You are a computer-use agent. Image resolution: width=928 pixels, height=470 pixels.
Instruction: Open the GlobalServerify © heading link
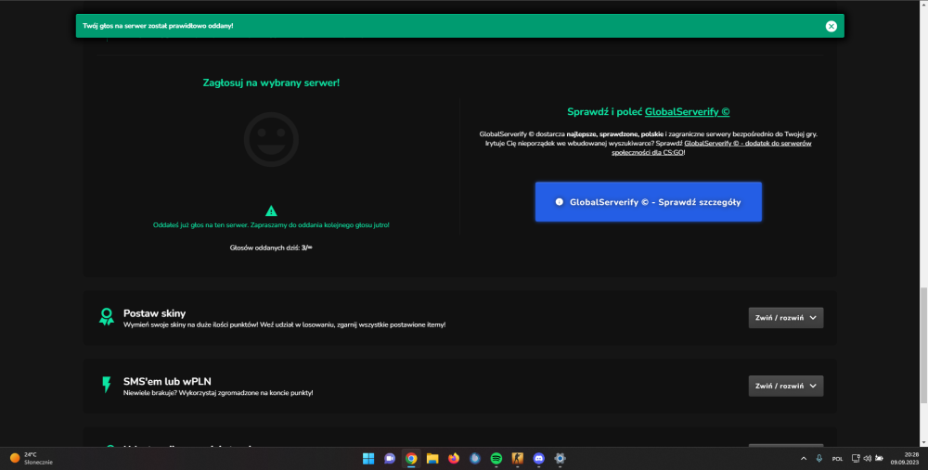pyautogui.click(x=687, y=112)
